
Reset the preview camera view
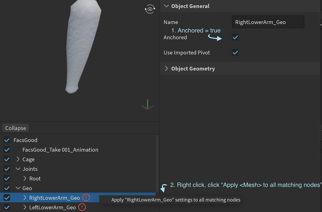coord(150,9)
